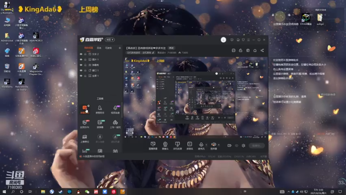Select the 窗口 1 layer row

101,70
